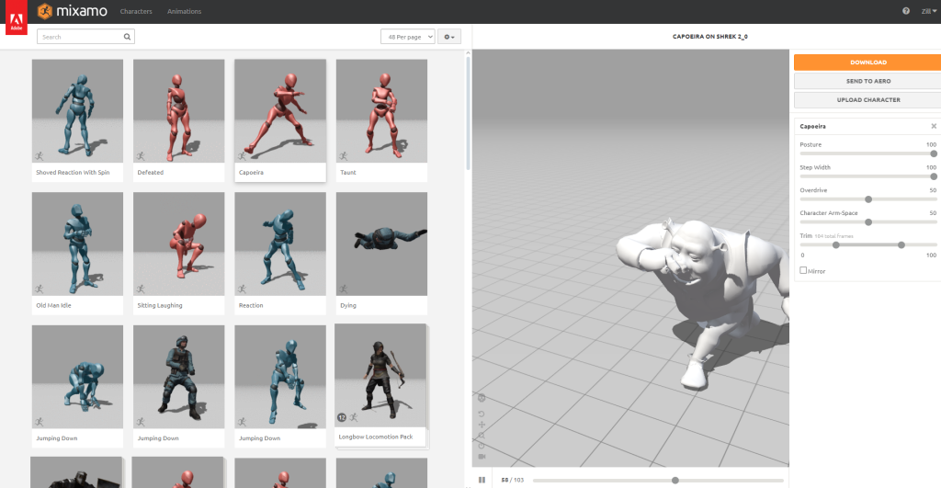
Task: Click the zoom magnifier icon in viewport
Action: (x=482, y=436)
